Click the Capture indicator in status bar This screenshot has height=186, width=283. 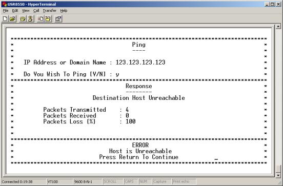coord(161,181)
